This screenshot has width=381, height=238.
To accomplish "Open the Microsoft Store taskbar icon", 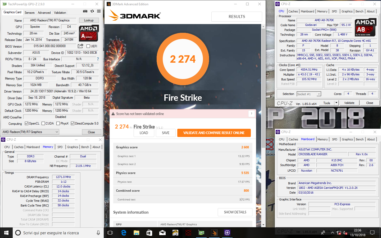I will (149, 233).
